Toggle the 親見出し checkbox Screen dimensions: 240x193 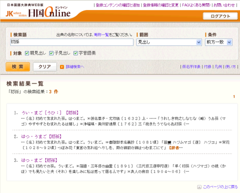pos(26,53)
